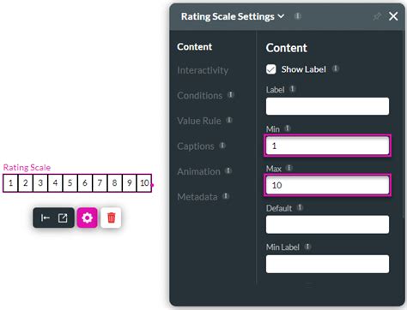Open settings with the pink gear icon
407x310 pixels.
click(x=87, y=218)
